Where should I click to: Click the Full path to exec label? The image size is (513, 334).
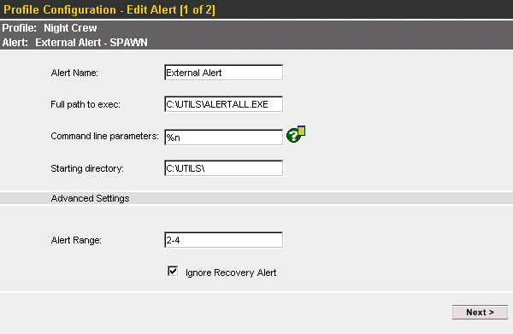point(85,104)
